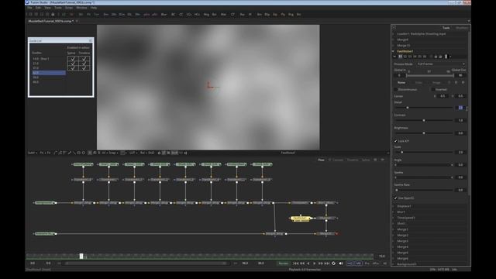Open the Color tab of FastNoise1

(418, 83)
